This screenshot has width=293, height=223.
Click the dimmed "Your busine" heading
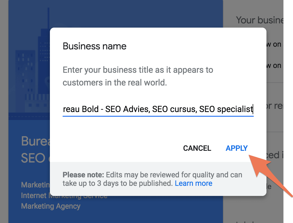[x=260, y=20]
